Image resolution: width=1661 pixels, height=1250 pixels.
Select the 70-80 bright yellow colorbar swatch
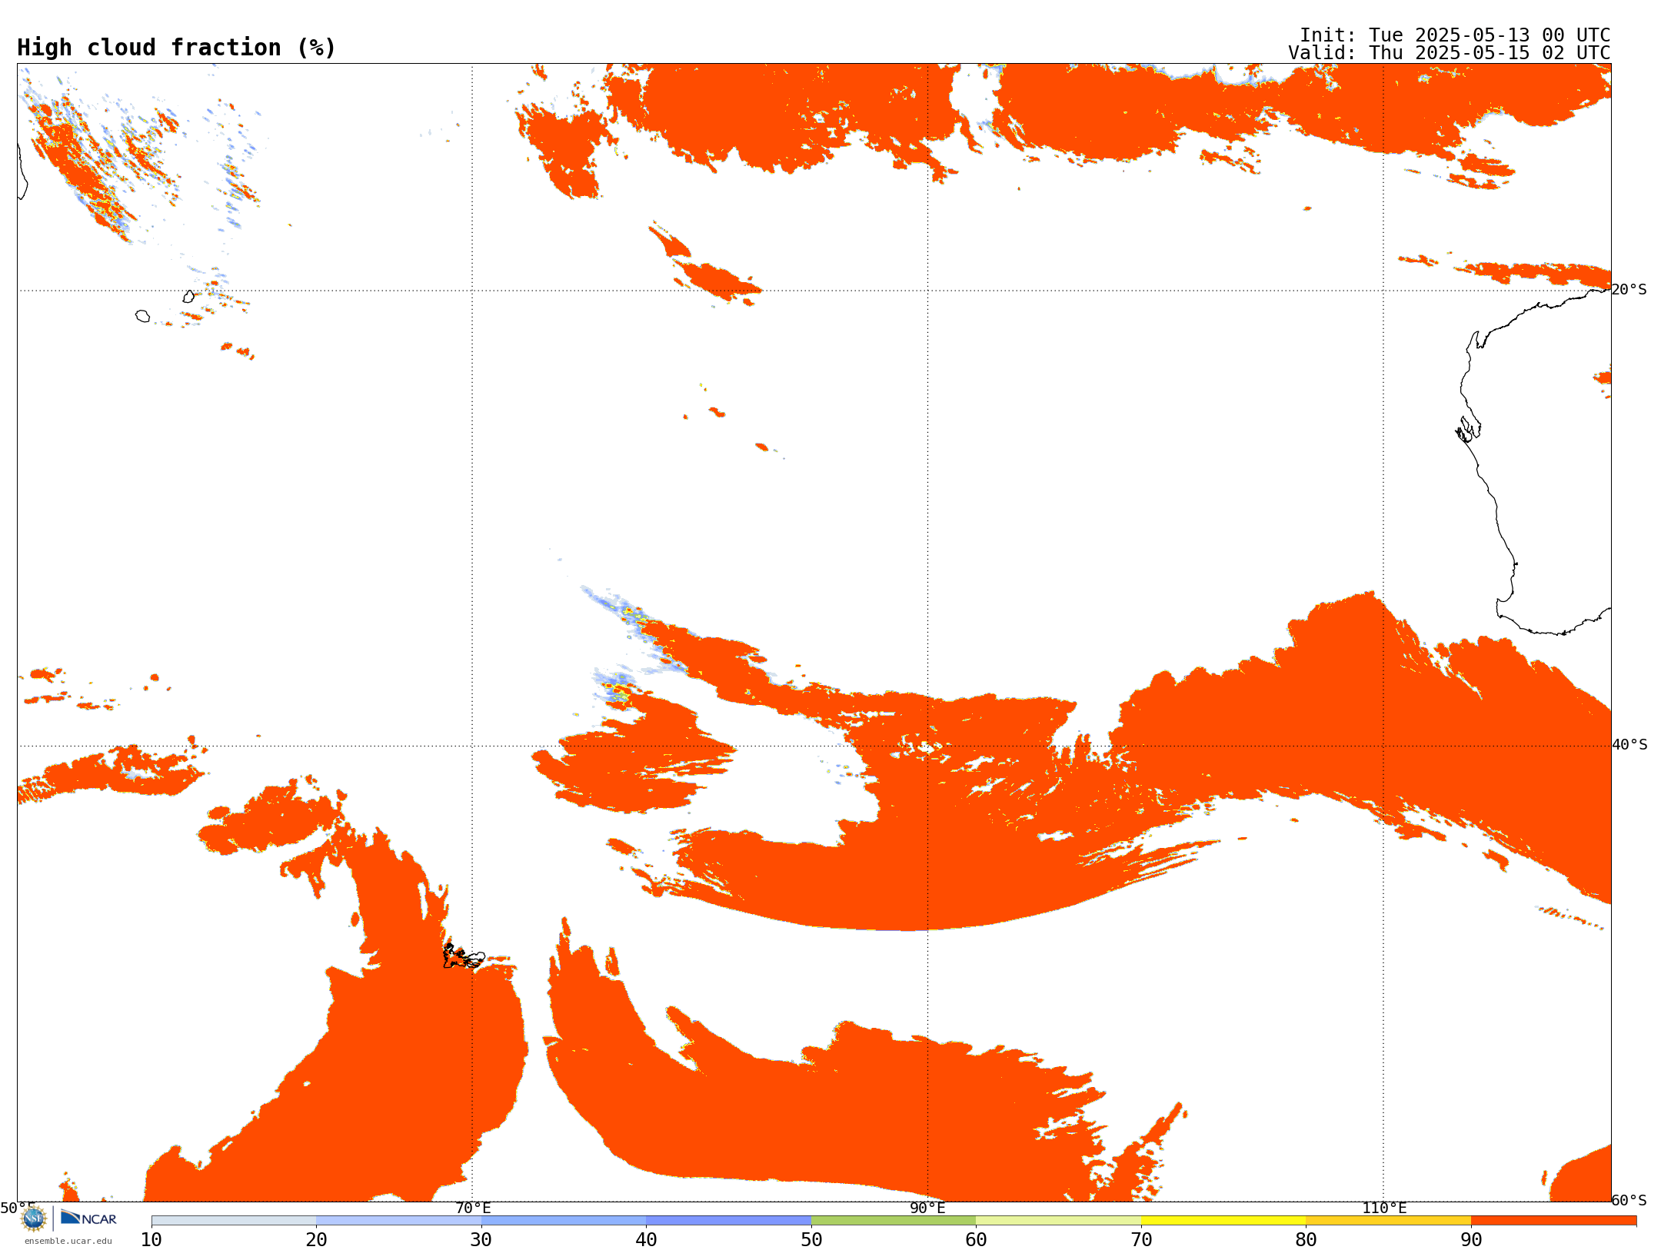pos(1223,1220)
